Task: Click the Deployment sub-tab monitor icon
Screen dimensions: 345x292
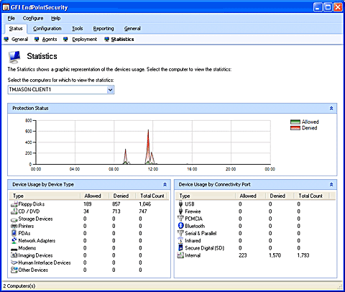Action: pos(65,40)
